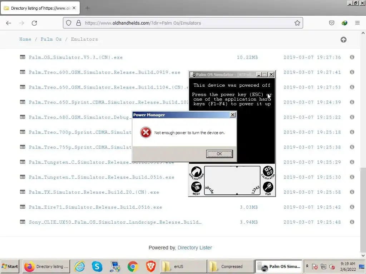Screen dimensions: 366x274
Task: Open the enUS folder taskbar button
Action: pos(183,266)
